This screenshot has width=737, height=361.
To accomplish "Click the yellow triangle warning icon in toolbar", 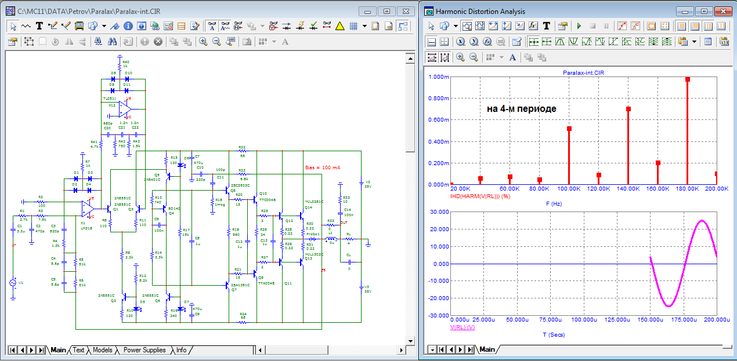I will [x=340, y=26].
